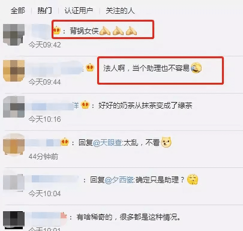Image resolution: width=243 pixels, height=231 pixels.
Task: Open avatar of the 09:44 commenter
Action: (14, 70)
